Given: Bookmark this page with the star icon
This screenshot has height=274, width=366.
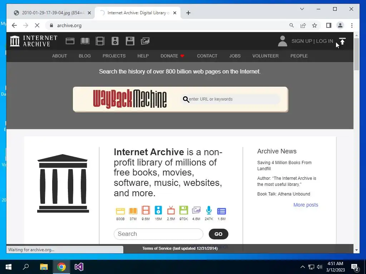Looking at the screenshot, I should 315,25.
